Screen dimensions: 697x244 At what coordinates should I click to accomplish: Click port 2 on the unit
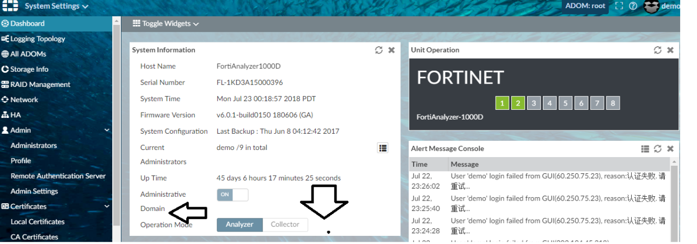[518, 103]
